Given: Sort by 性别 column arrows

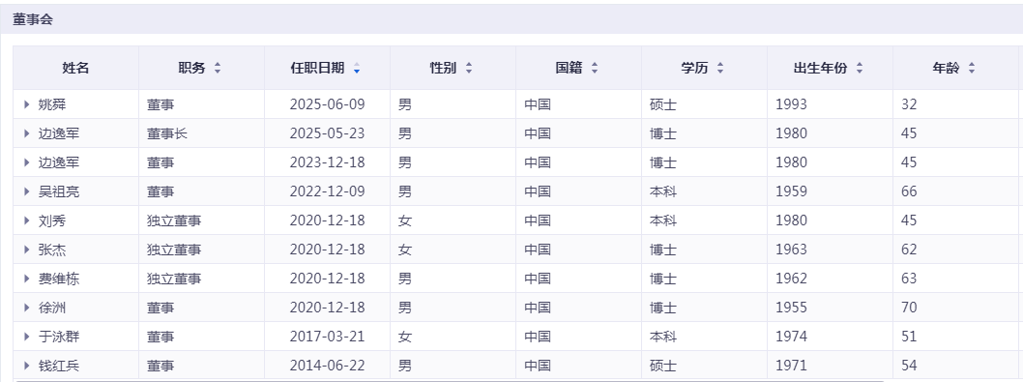Looking at the screenshot, I should click(468, 68).
